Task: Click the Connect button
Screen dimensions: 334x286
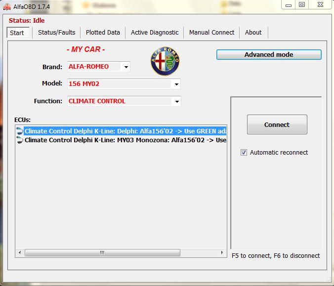Action: (x=277, y=124)
